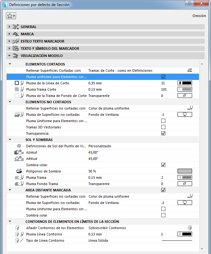Click the GENERAL panel icon
The height and width of the screenshot is (254, 211).
tap(16, 27)
